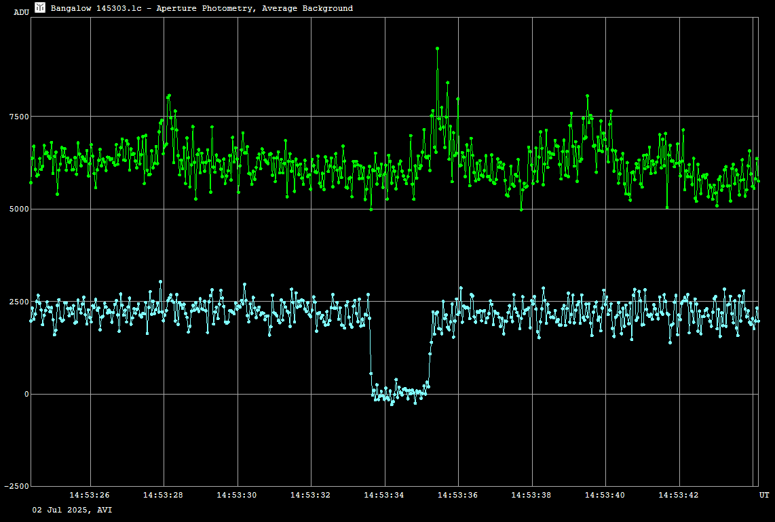Select the 5000 y-axis tick label
775x522 pixels.
tap(18, 209)
